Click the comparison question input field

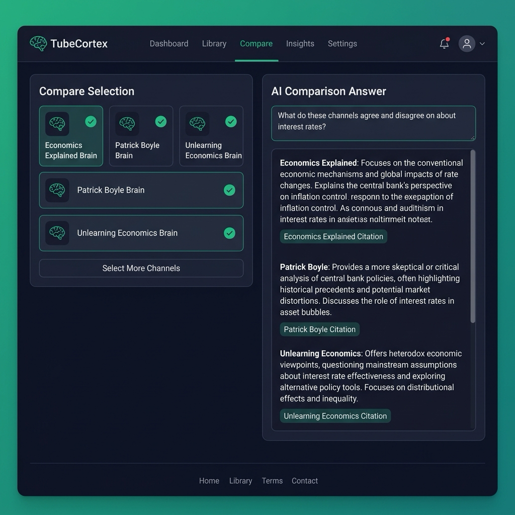(374, 123)
